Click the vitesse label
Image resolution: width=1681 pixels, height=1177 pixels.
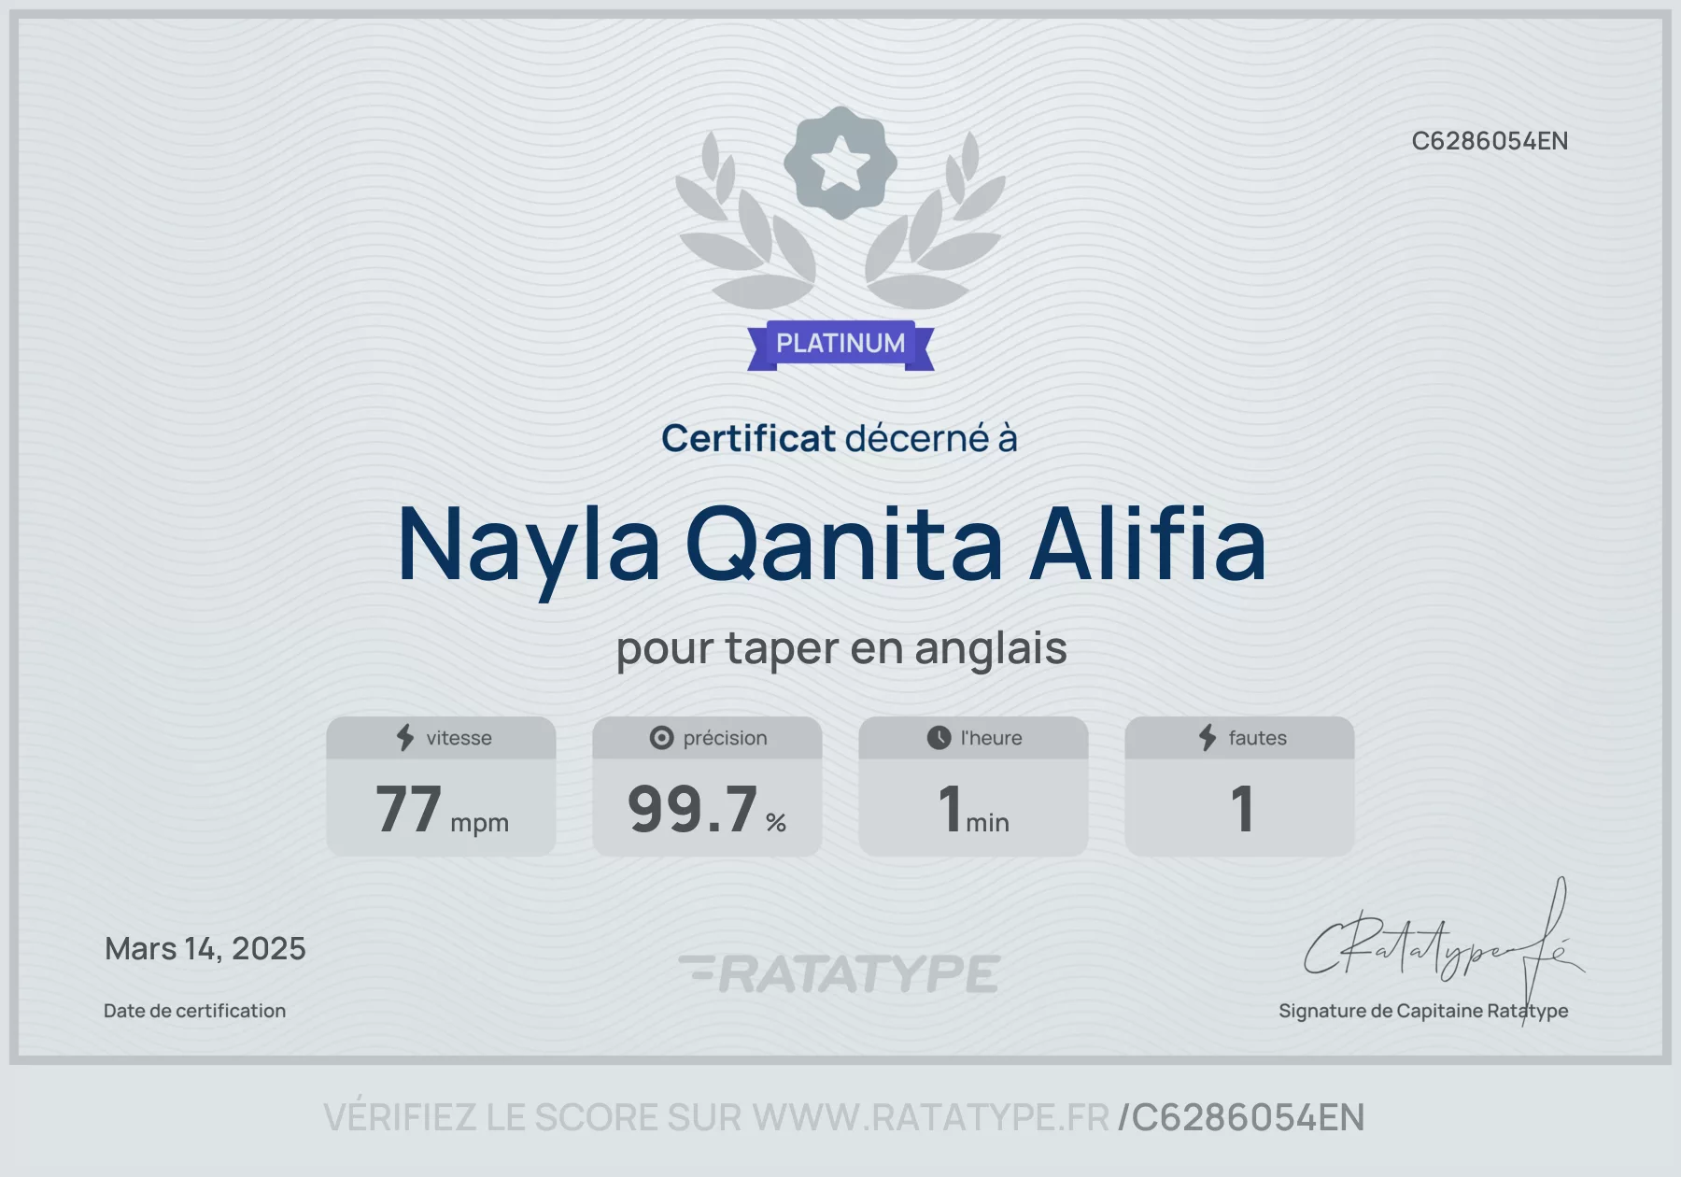pos(459,738)
